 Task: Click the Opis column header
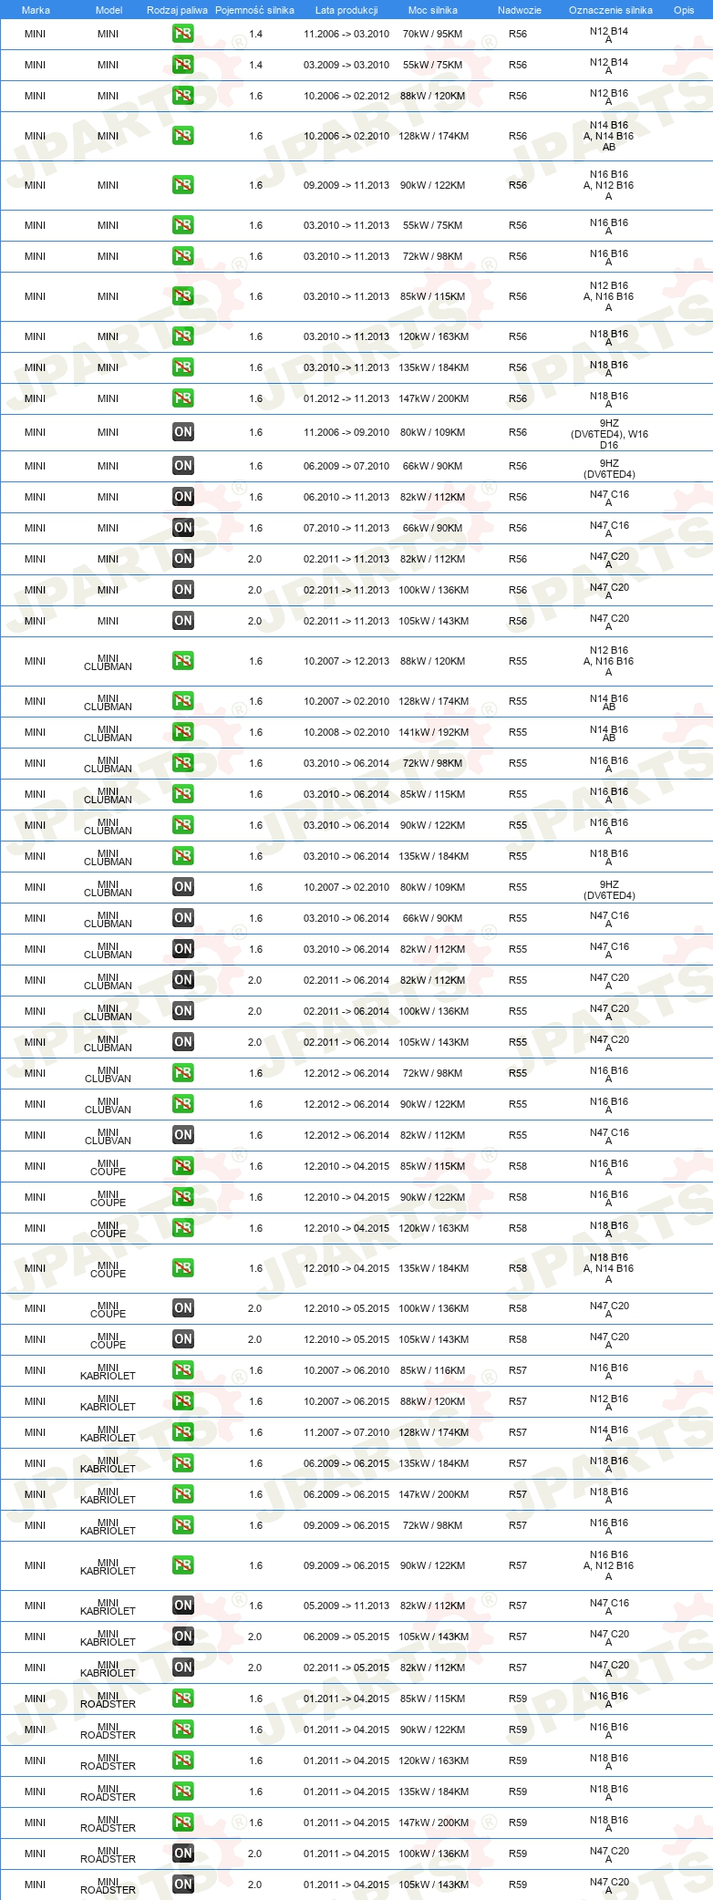coord(684,10)
